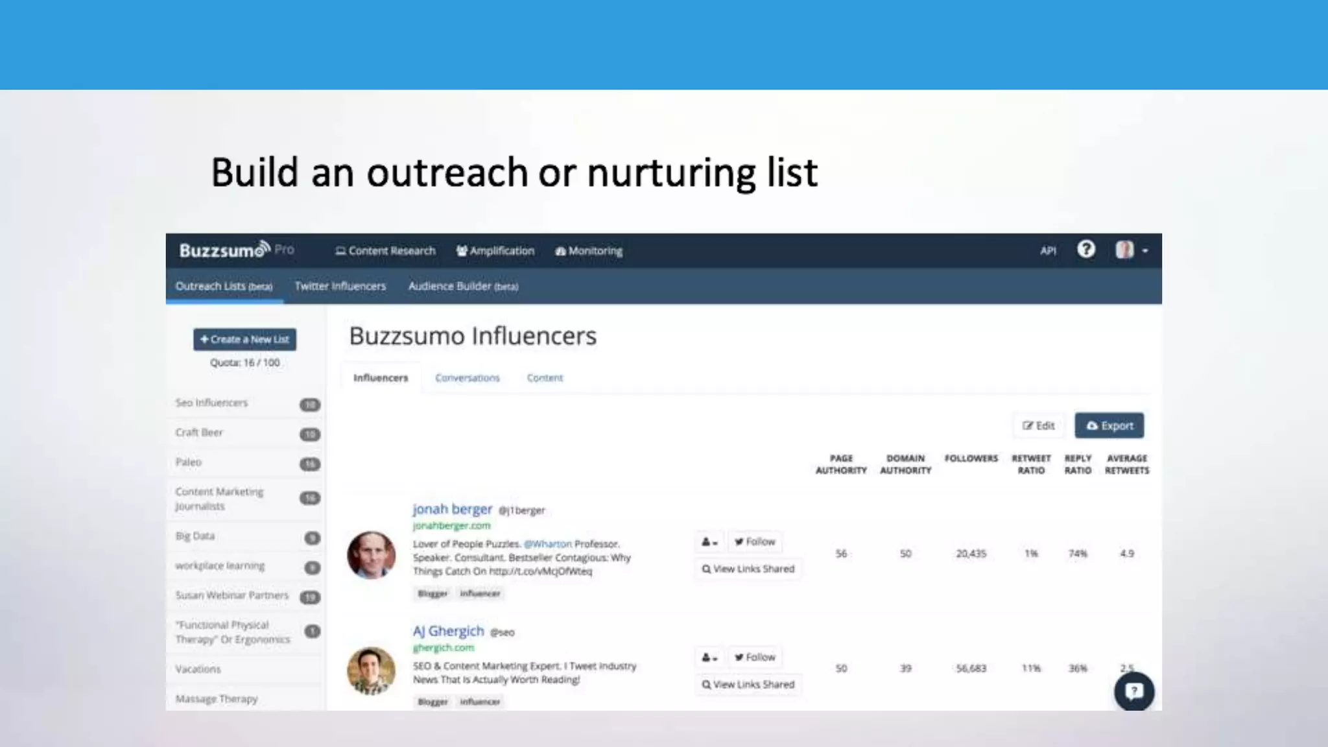Image resolution: width=1328 pixels, height=747 pixels.
Task: Create a new outreach list
Action: tap(244, 339)
